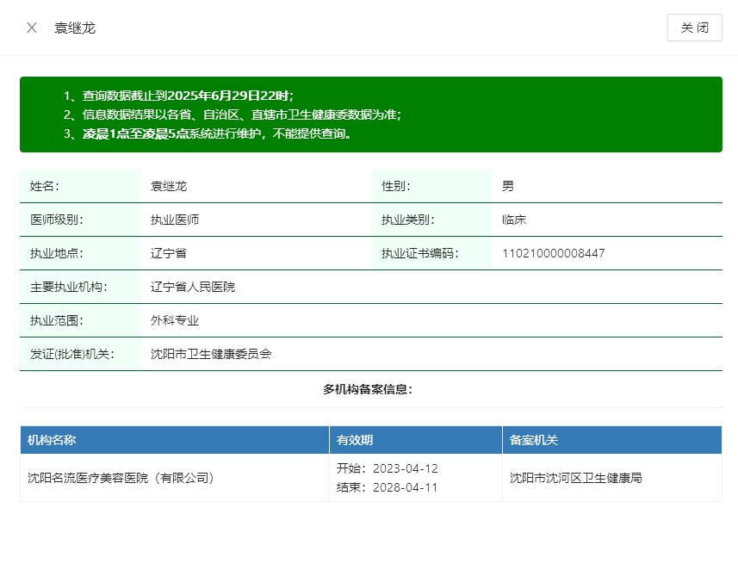Select value 辽宁省人民医院

[193, 287]
